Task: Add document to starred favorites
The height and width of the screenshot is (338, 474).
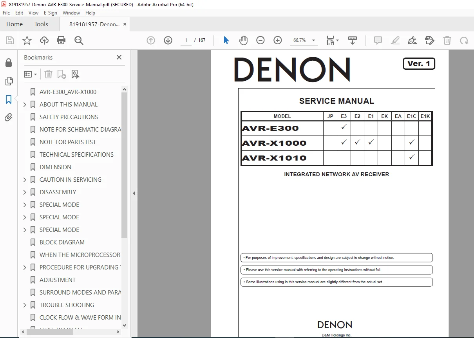Action: (27, 40)
